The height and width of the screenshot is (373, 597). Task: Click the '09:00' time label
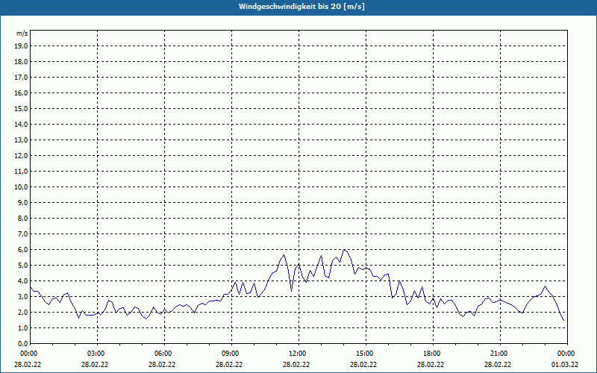pos(231,354)
